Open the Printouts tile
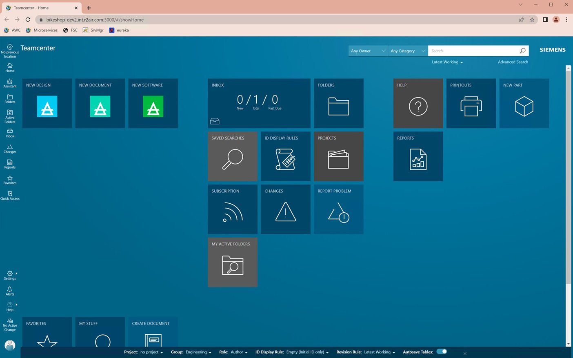This screenshot has height=358, width=573. tap(471, 103)
